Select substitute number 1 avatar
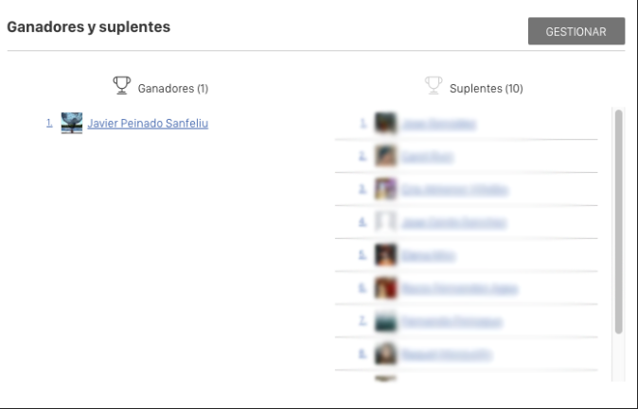 (x=385, y=123)
